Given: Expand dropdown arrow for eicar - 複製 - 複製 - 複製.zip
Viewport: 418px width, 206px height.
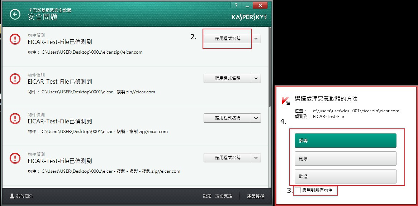Looking at the screenshot, I should click(256, 158).
